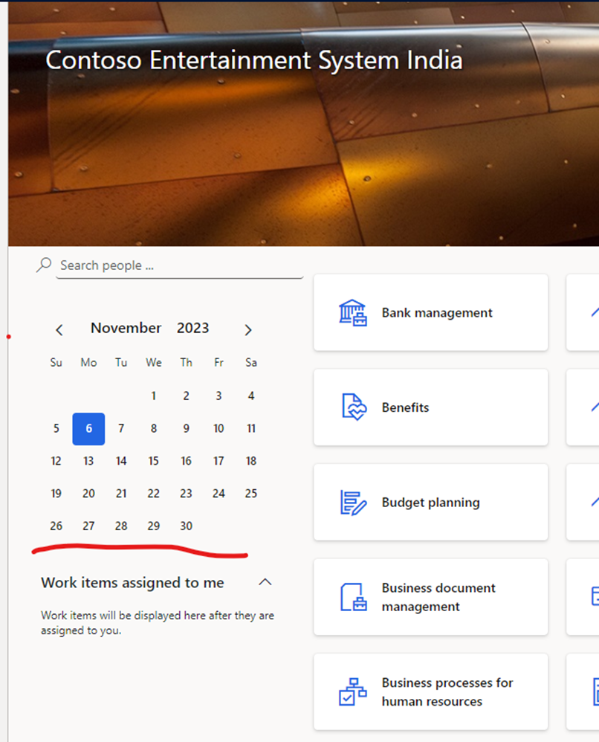Select the year 2023 in calendar header
The width and height of the screenshot is (599, 742).
tap(192, 328)
